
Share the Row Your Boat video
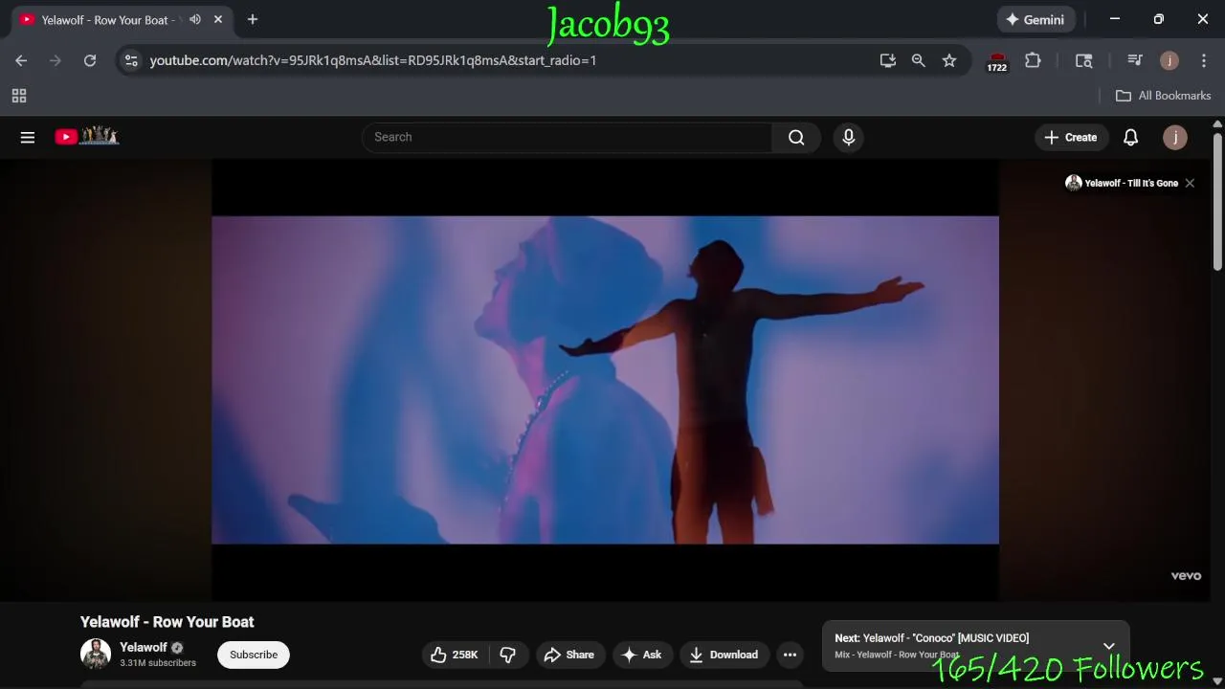tap(569, 655)
